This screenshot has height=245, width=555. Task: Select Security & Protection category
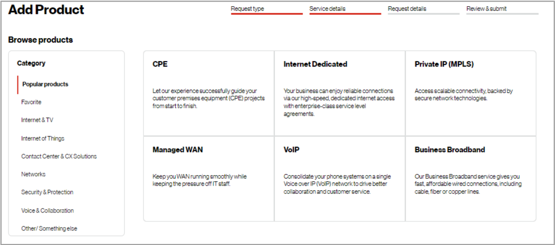[x=47, y=192]
